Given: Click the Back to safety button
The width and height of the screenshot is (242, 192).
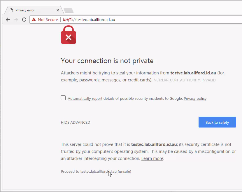Looking at the screenshot, I should [217, 122].
